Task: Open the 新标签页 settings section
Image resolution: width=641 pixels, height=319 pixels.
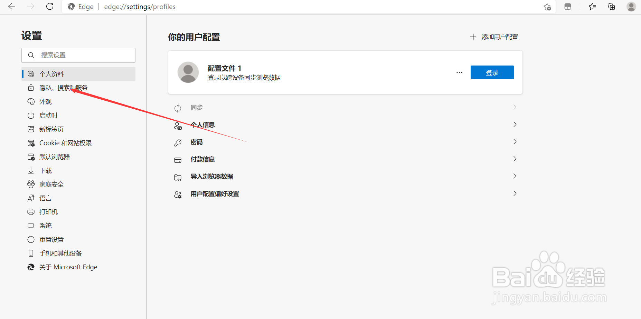Action: pyautogui.click(x=78, y=129)
